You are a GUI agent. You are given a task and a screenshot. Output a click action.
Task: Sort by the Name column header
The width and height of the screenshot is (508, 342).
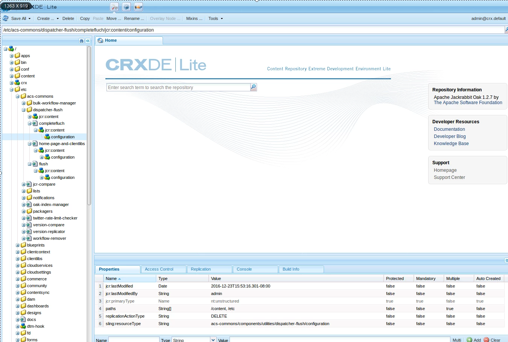[130, 278]
